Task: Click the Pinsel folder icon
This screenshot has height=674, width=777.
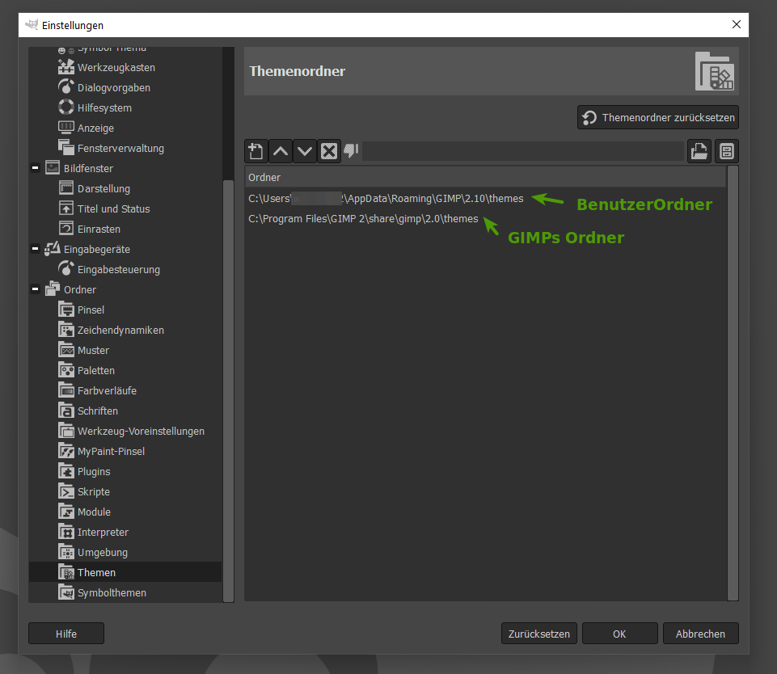Action: click(66, 310)
